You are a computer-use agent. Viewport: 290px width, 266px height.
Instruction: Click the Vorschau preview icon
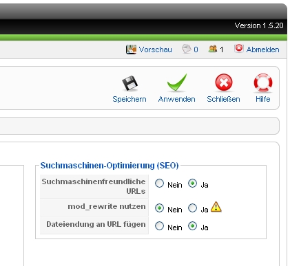tap(131, 49)
